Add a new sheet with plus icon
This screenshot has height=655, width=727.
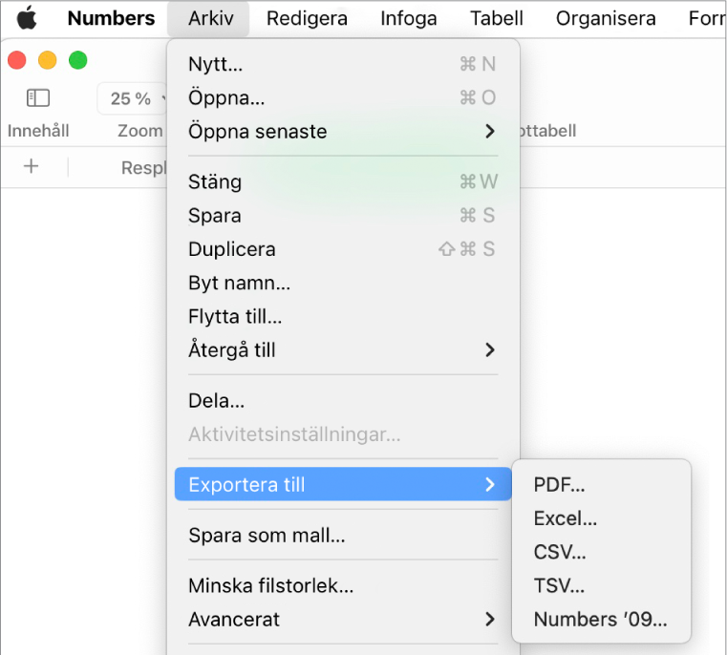click(32, 166)
